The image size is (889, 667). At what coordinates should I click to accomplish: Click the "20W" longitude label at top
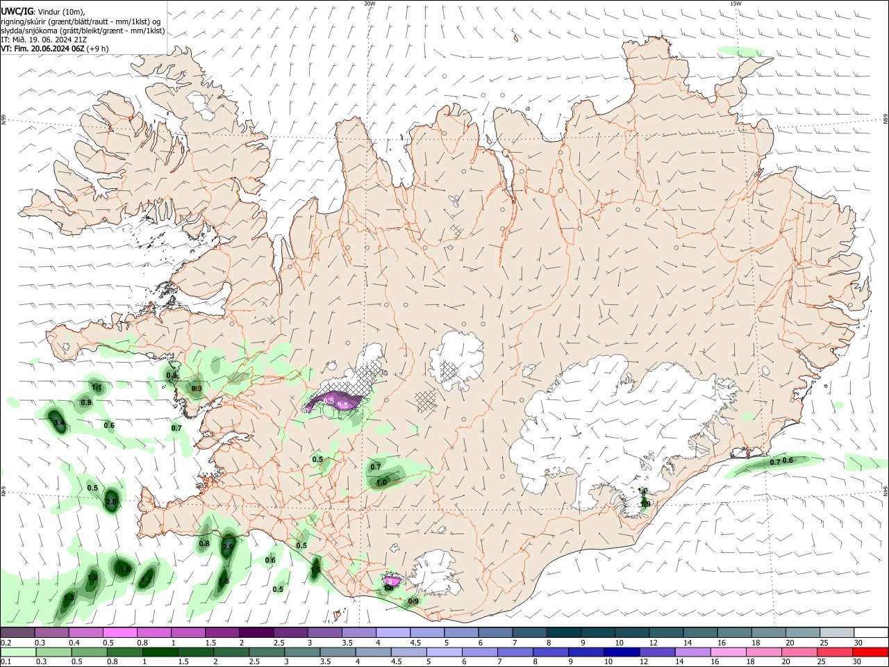(x=369, y=3)
